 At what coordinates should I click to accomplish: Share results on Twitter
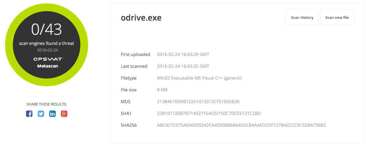tap(41, 114)
